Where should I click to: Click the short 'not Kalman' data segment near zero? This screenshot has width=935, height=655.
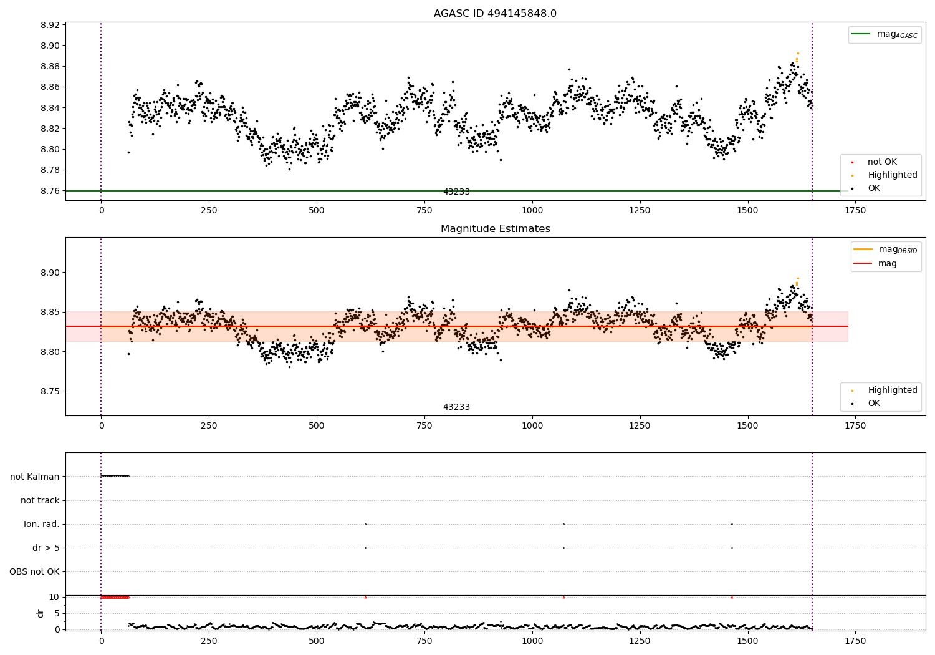click(115, 477)
